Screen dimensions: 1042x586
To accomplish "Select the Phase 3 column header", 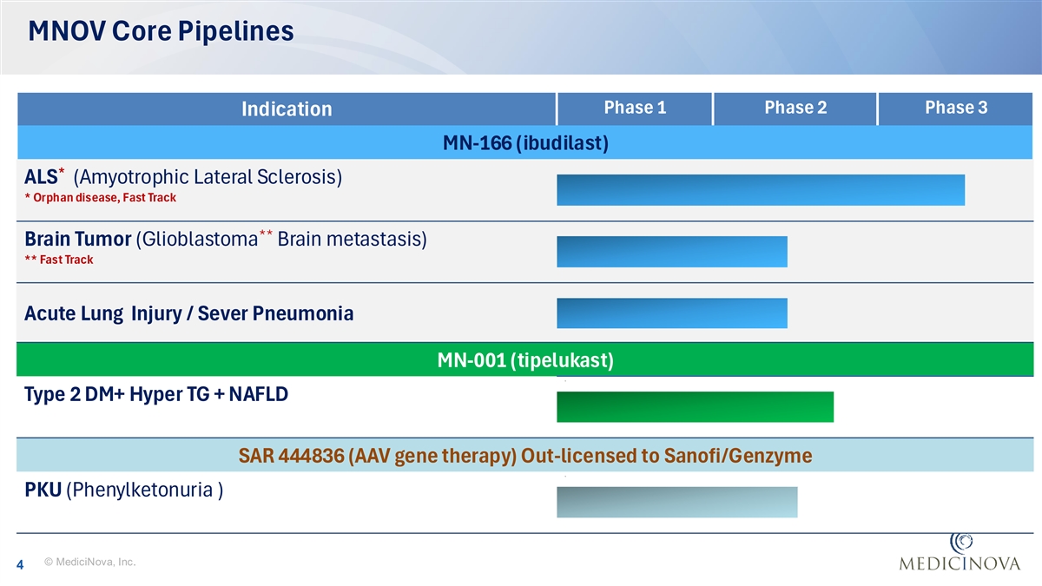I will click(x=956, y=108).
